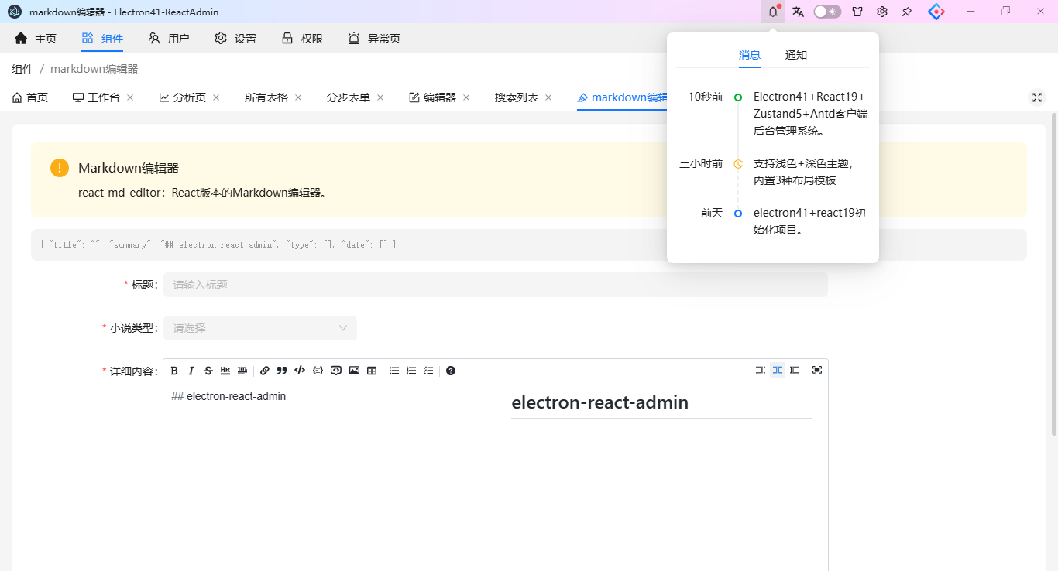Insert inline code in the editor
1058x571 pixels.
[300, 371]
